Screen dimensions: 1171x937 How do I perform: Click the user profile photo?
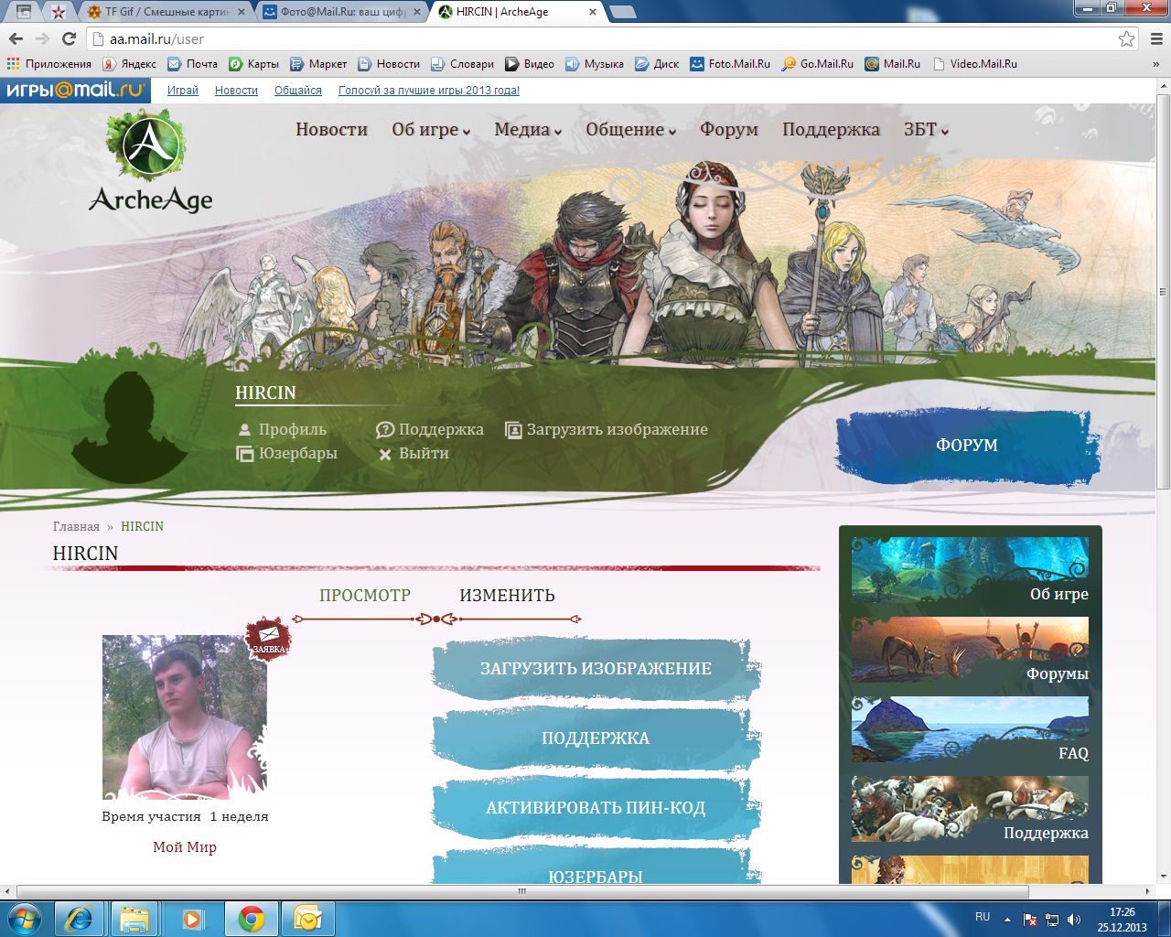(x=185, y=717)
